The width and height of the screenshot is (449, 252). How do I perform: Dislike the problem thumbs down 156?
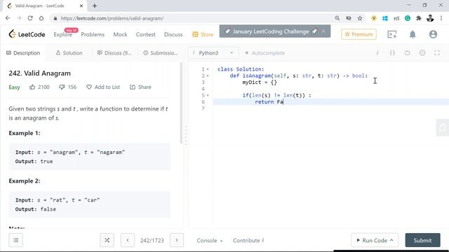click(68, 87)
